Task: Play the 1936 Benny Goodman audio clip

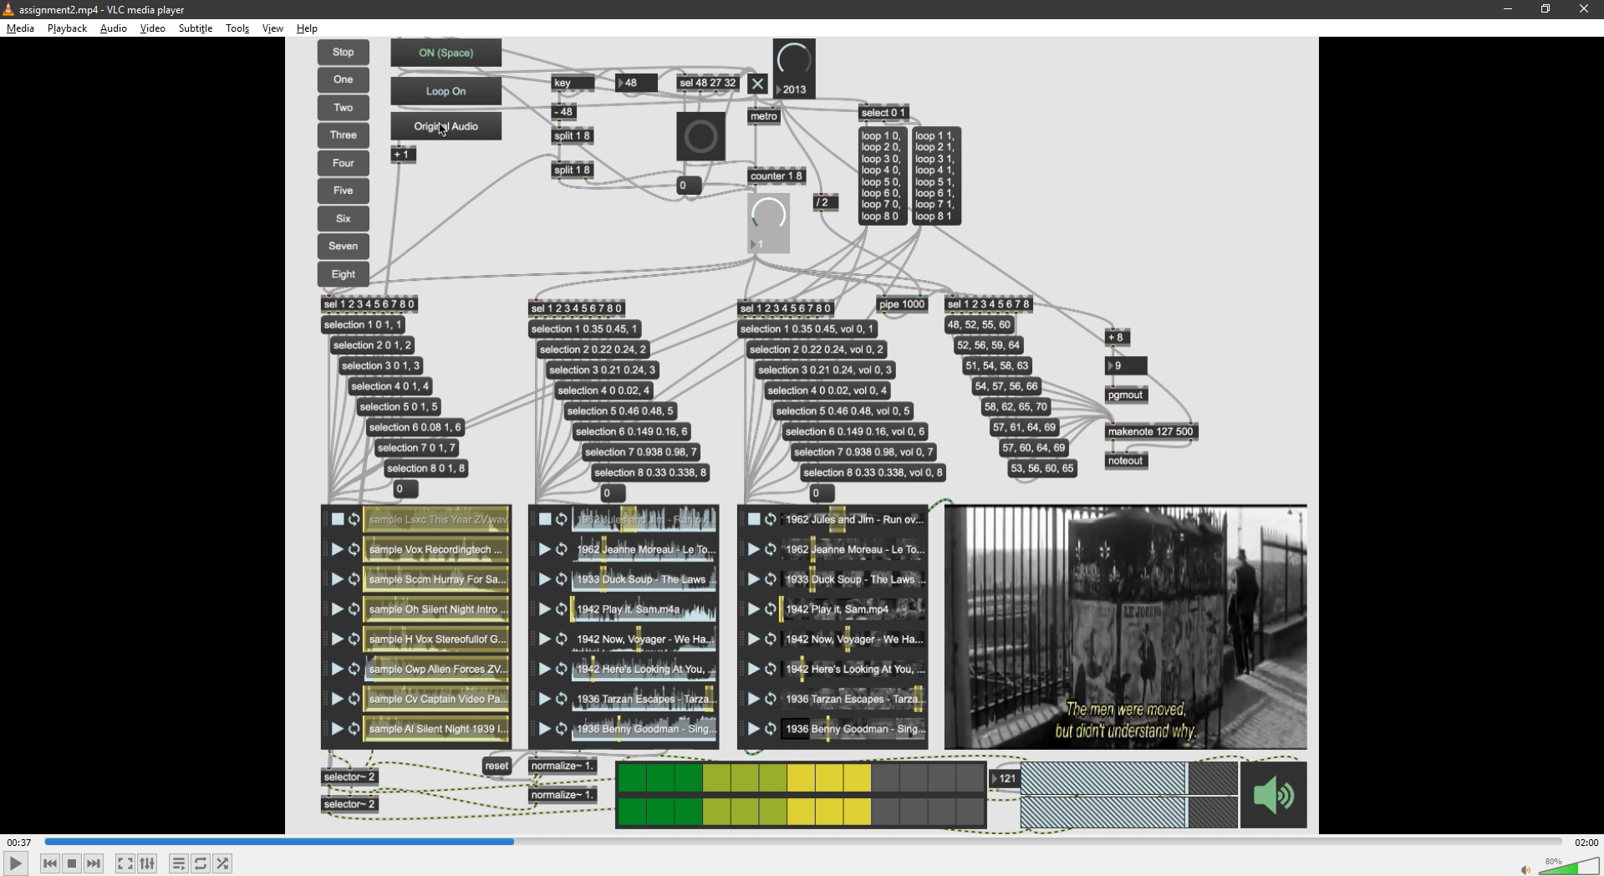Action: coord(544,729)
